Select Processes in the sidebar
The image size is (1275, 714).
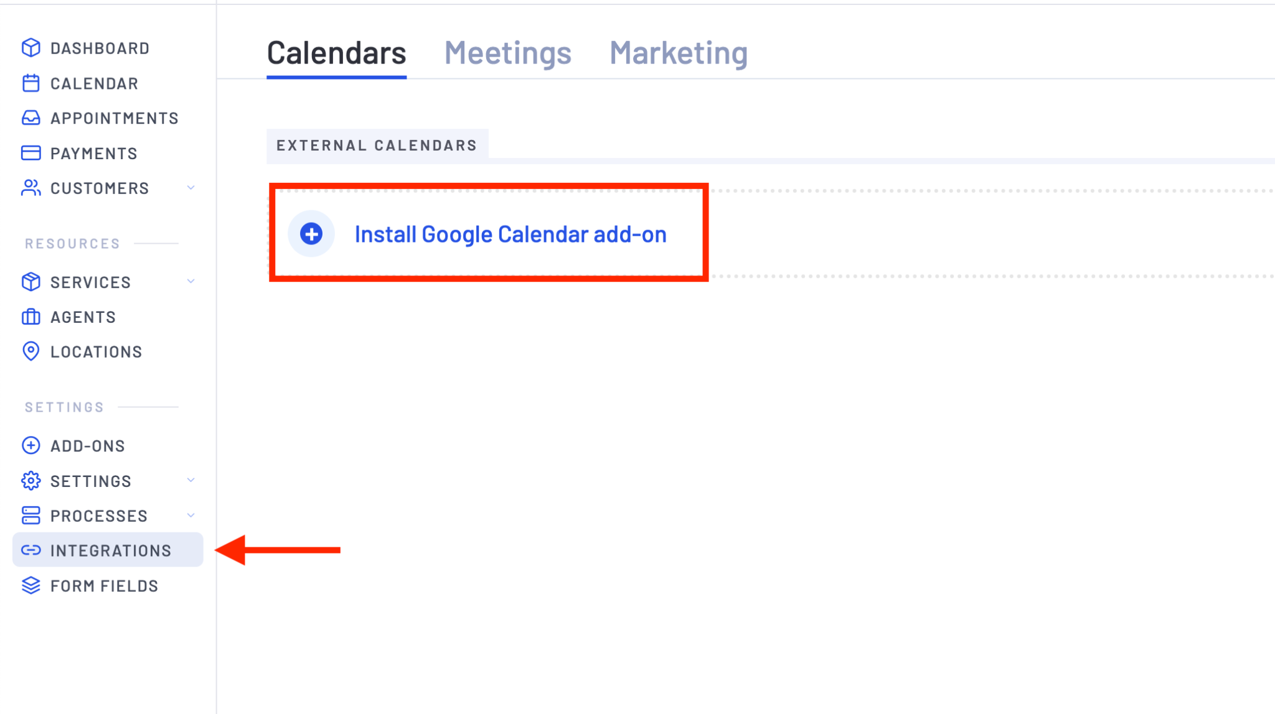coord(99,516)
